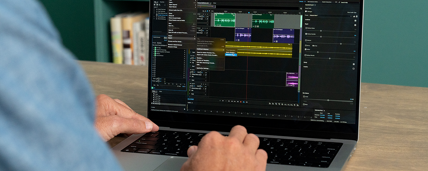Click Clear Audio Type button
This screenshot has width=428, height=171.
click(x=352, y=12)
